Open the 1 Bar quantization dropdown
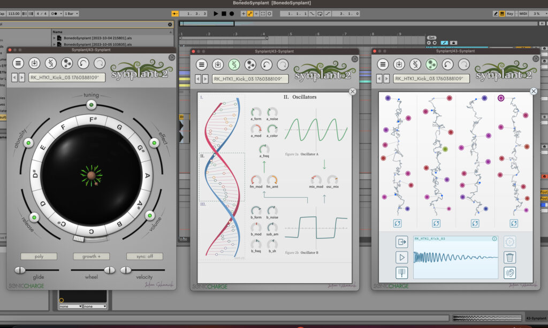This screenshot has width=548, height=328. (71, 13)
